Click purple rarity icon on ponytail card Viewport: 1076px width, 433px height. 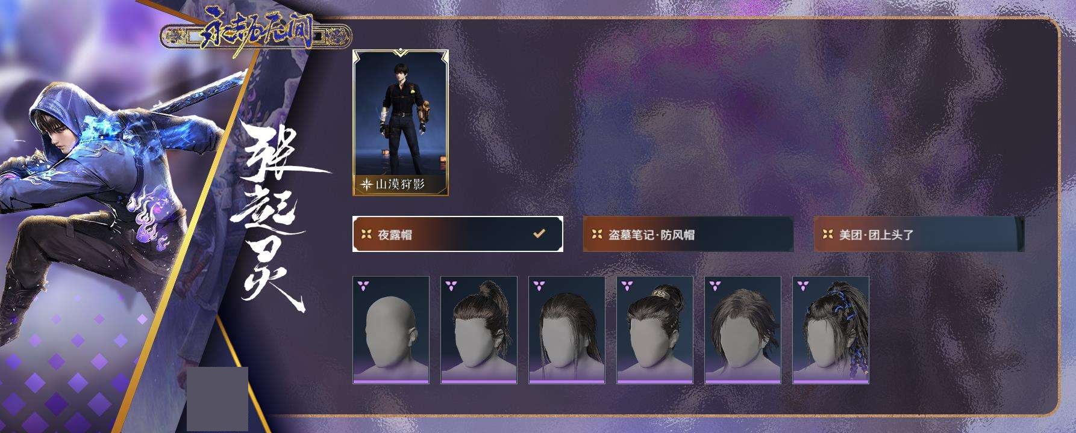click(451, 286)
